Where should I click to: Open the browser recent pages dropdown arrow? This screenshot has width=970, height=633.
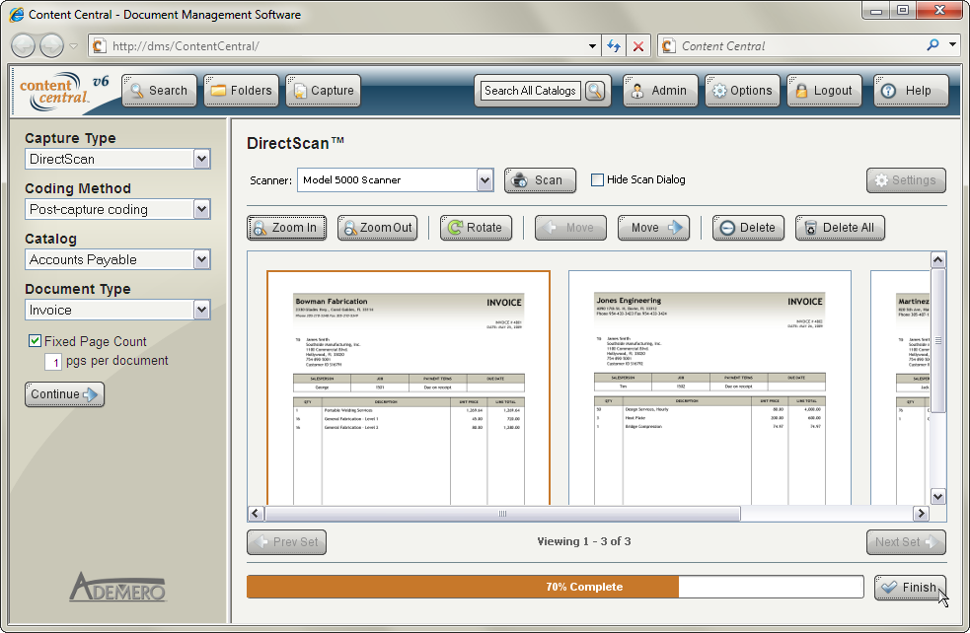click(x=73, y=45)
